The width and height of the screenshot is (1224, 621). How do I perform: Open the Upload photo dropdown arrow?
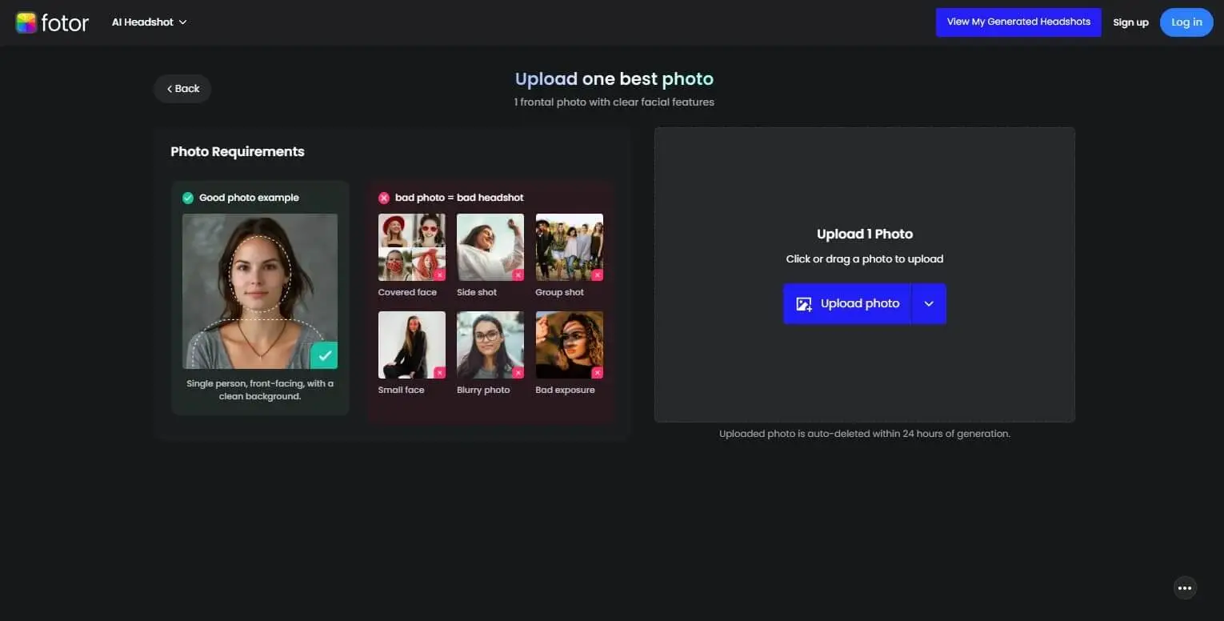coord(929,304)
